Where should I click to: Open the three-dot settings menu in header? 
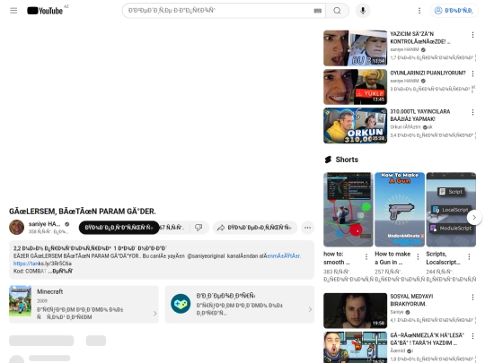[x=419, y=11]
